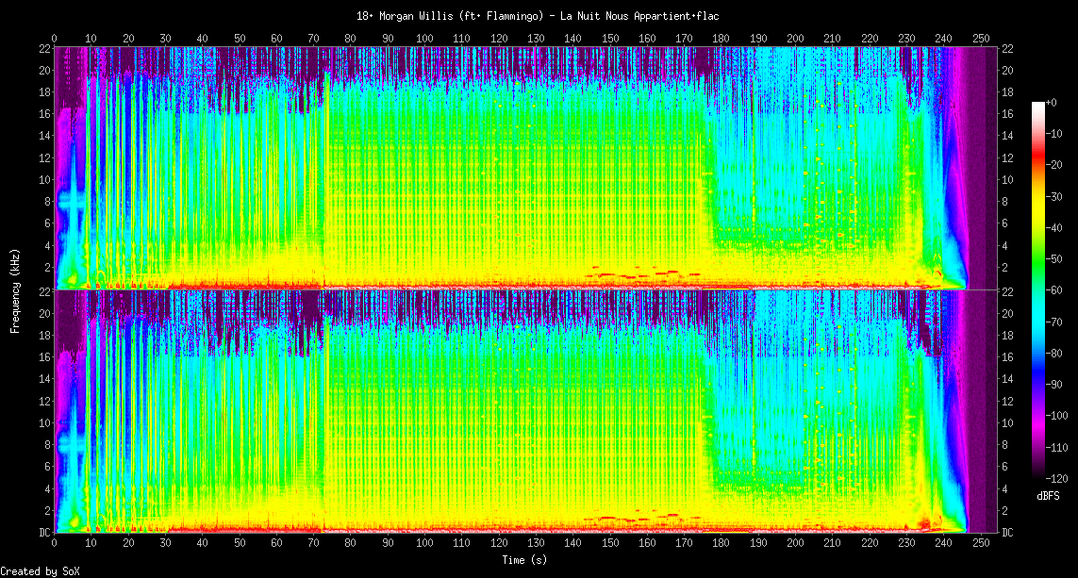Click the "Created by SoX" text
The height and width of the screenshot is (578, 1078).
point(39,571)
